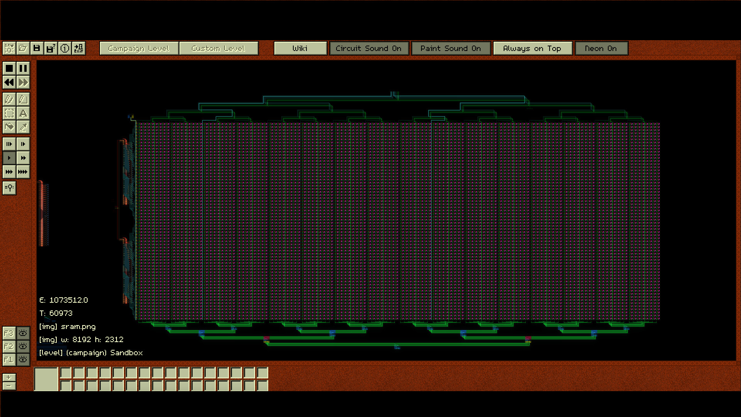The image size is (741, 417).
Task: Open the Custom Level tab
Action: pos(218,48)
